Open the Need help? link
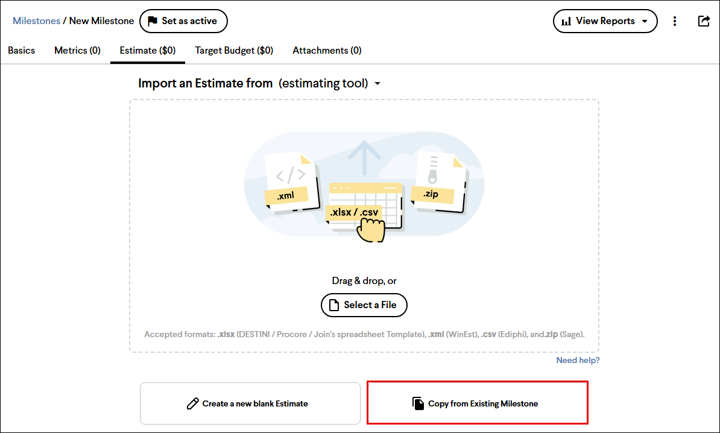This screenshot has height=433, width=720. pos(577,360)
